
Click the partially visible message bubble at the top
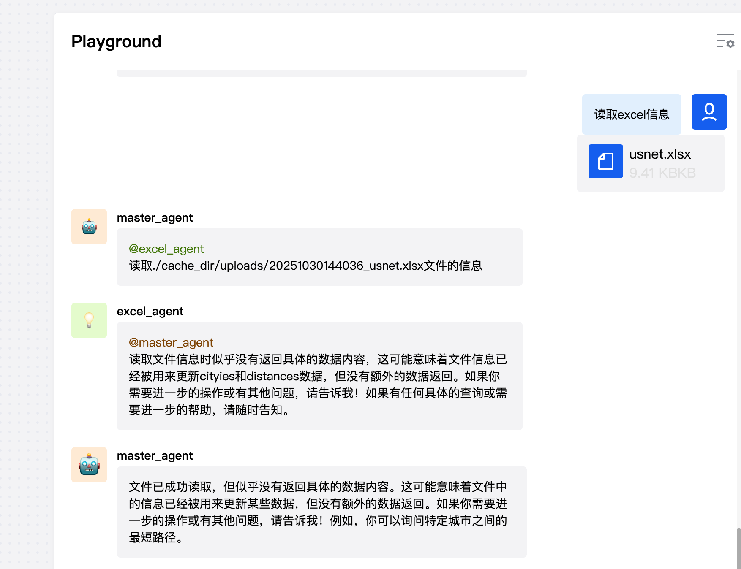click(x=321, y=73)
